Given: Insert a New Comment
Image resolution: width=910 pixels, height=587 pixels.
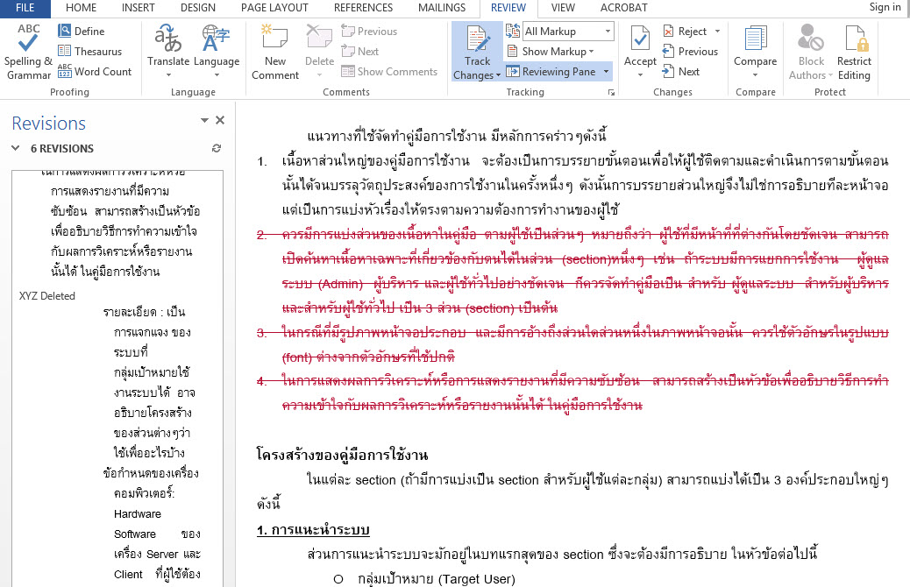Looking at the screenshot, I should (x=275, y=52).
